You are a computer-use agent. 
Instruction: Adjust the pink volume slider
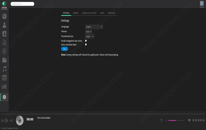176,120
